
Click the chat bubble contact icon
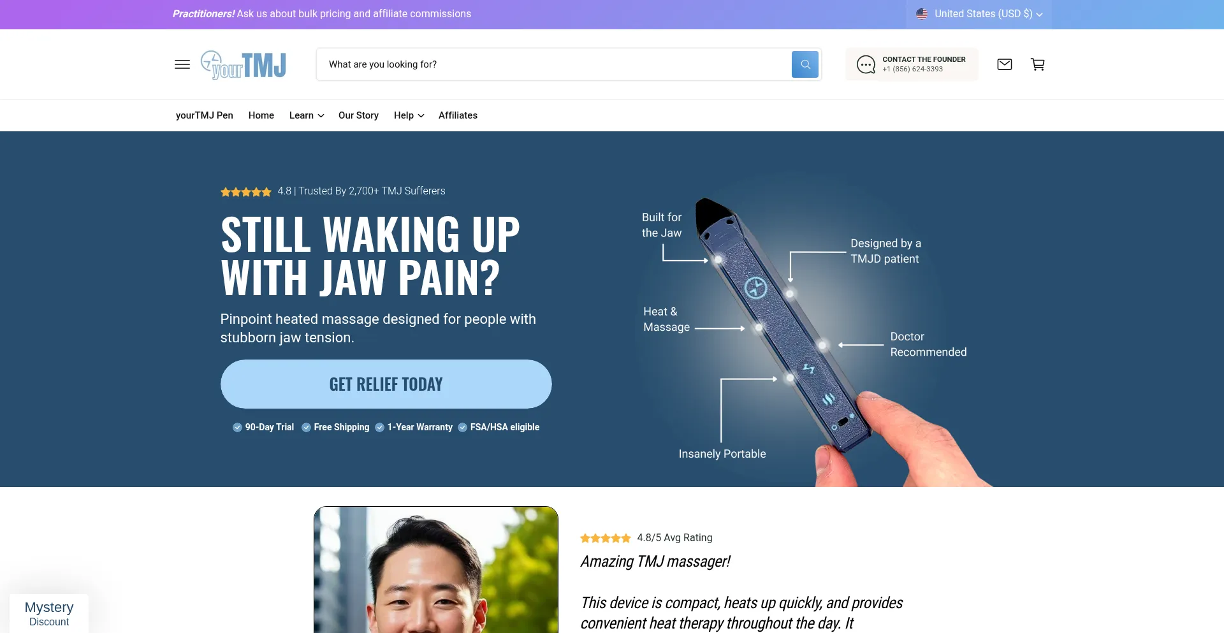pos(866,64)
